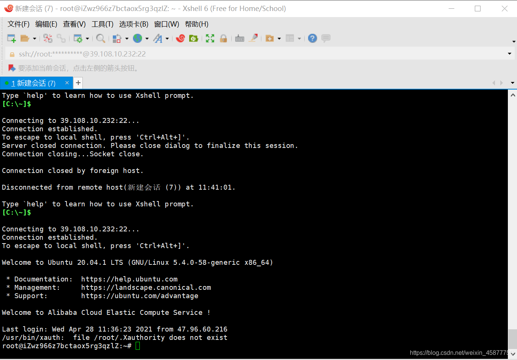517x360 pixels.
Task: Expand the address bar history dropdown
Action: click(509, 54)
